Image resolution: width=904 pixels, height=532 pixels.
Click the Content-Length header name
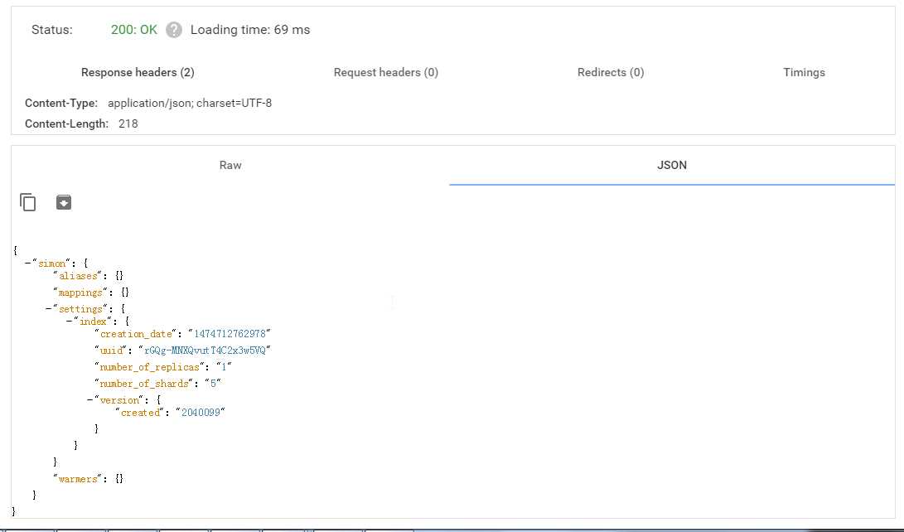coord(66,124)
